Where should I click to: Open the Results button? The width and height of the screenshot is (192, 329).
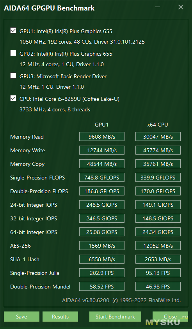tap(60, 317)
